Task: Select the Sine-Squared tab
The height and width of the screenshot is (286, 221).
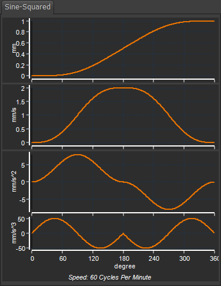Action: [28, 7]
